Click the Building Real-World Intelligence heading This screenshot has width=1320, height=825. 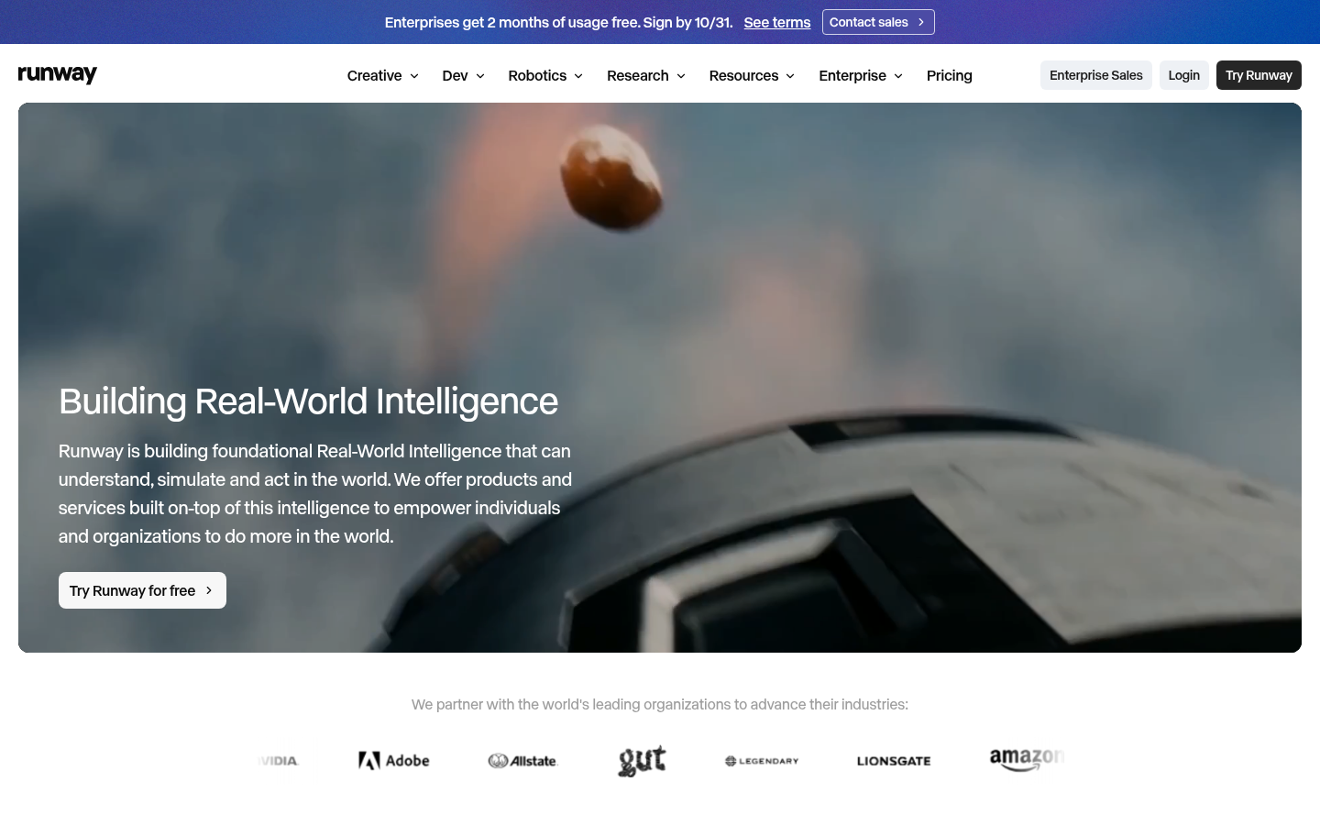coord(308,401)
